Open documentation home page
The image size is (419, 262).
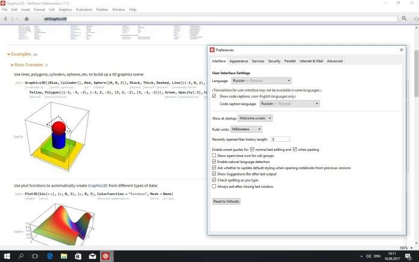[x=27, y=19]
